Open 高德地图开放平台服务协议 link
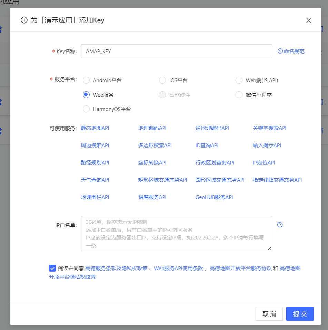This screenshot has height=330, width=328. coord(241,268)
